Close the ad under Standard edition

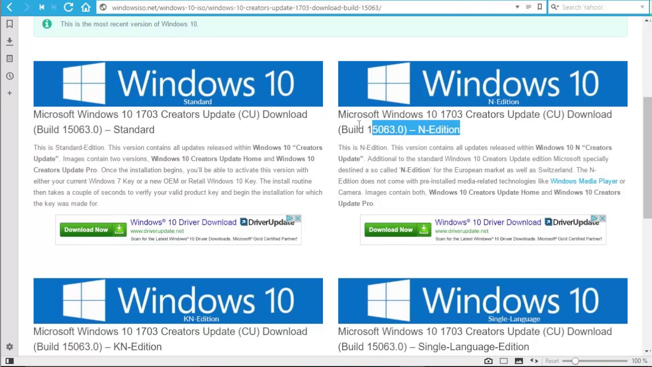pos(297,219)
